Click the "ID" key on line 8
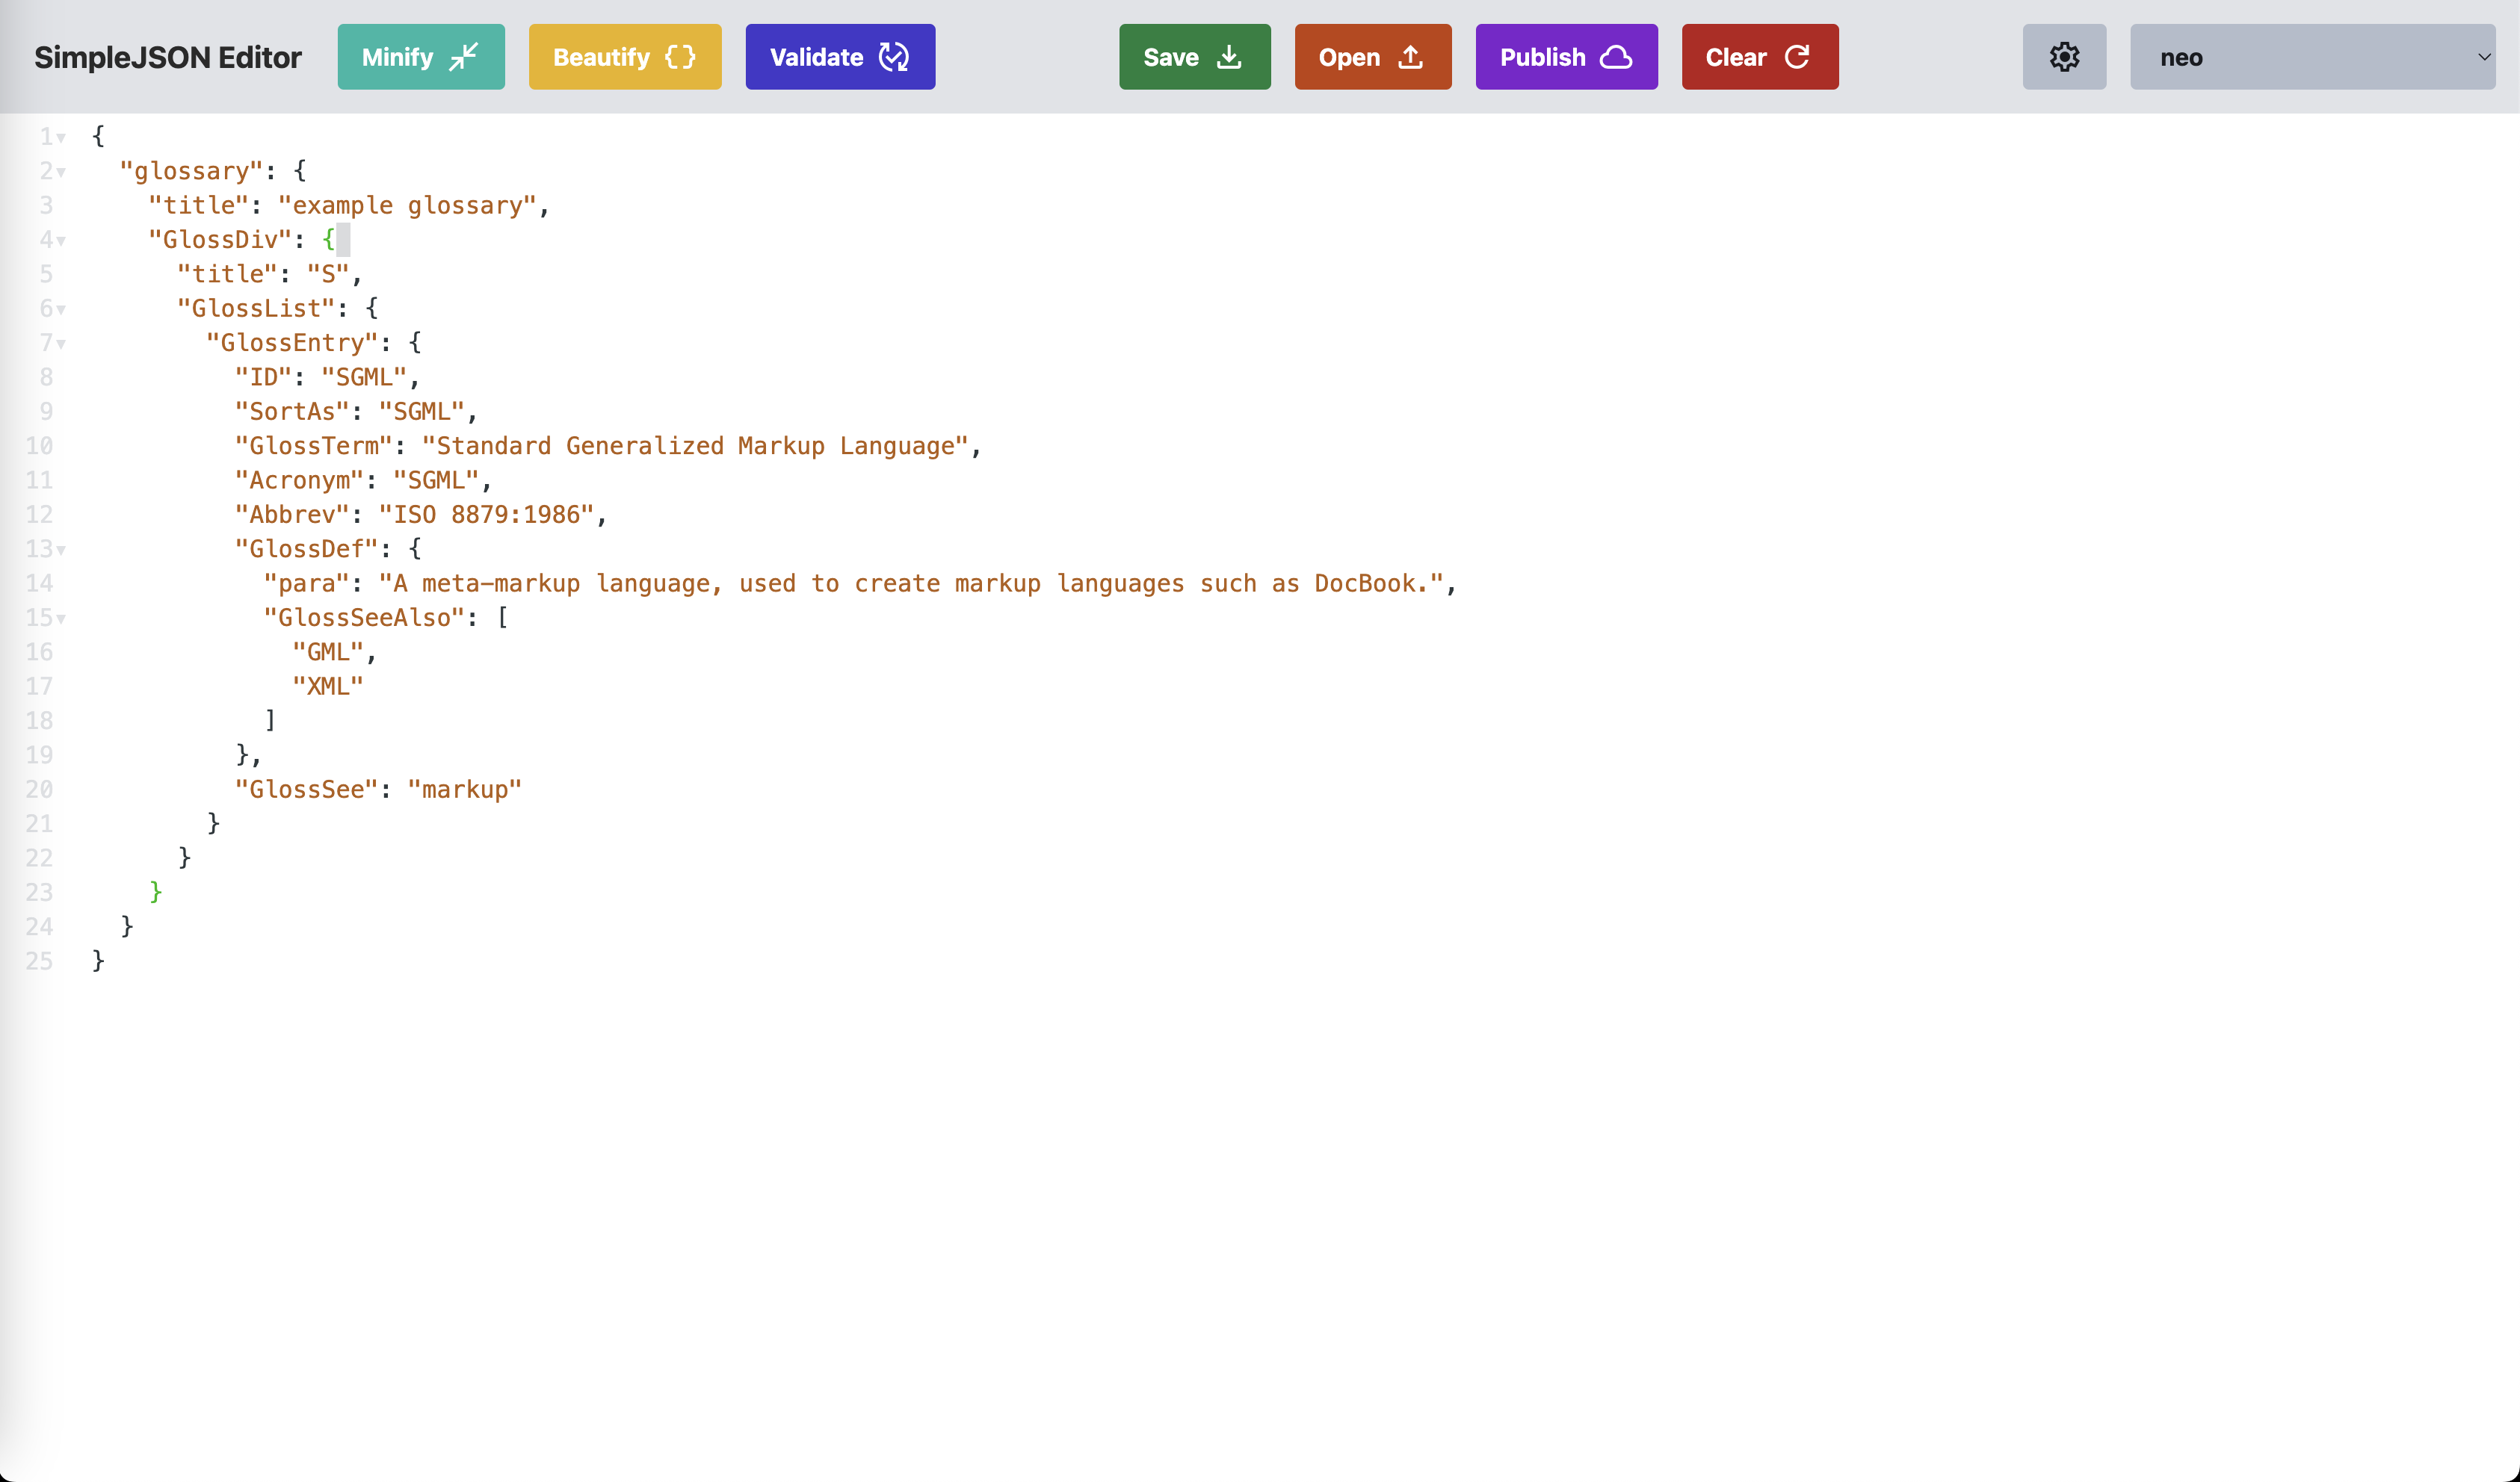 (263, 376)
